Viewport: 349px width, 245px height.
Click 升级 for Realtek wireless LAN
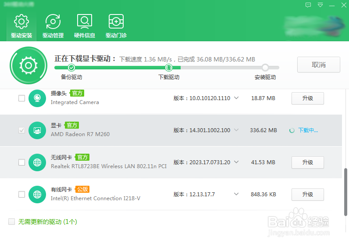click(x=308, y=162)
